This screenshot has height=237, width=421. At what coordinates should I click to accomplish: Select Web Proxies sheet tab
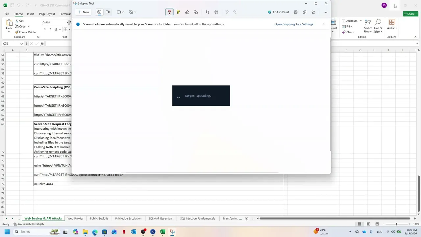[x=75, y=219]
